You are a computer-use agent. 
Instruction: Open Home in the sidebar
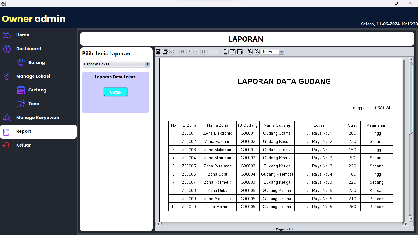coord(23,35)
